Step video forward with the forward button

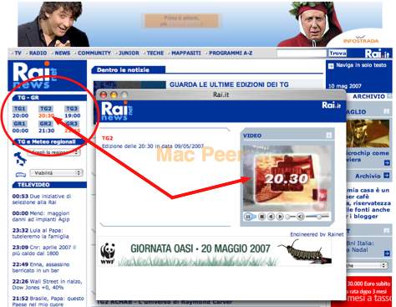280,217
